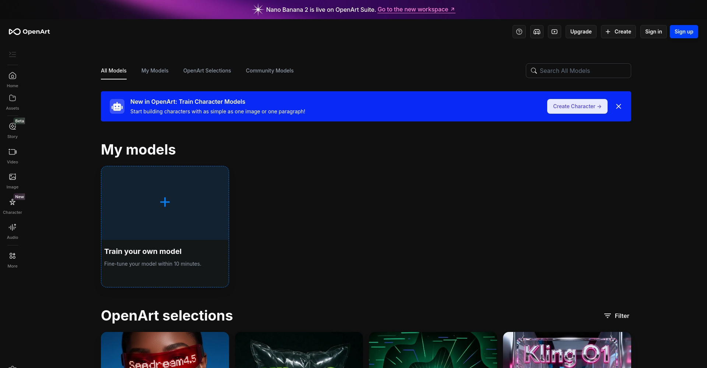Image resolution: width=707 pixels, height=368 pixels.
Task: Expand the More sidebar menu
Action: 13,260
